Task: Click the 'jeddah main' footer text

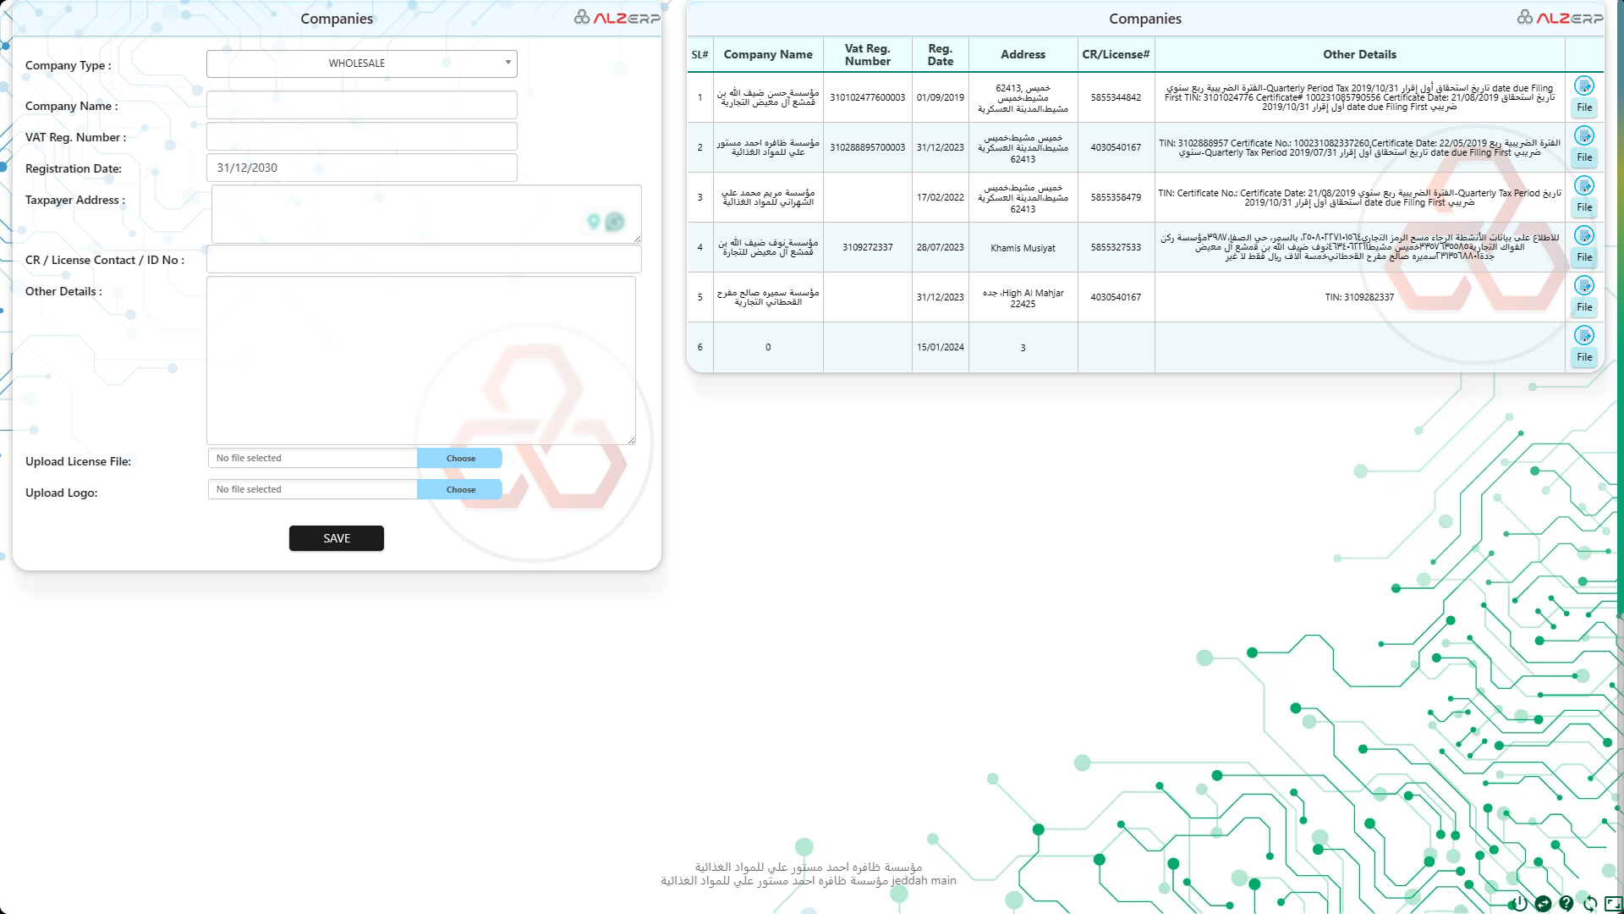Action: click(924, 880)
